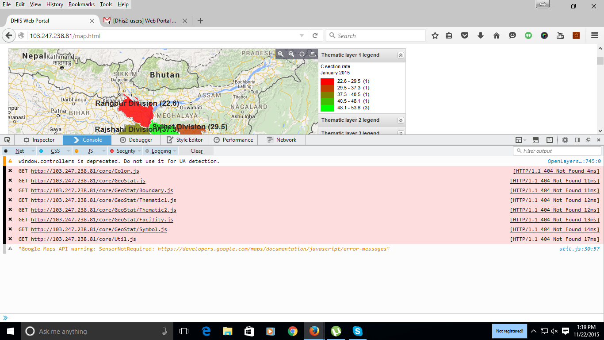The image size is (604, 340).
Task: Open the Logging filter dropdown arrow
Action: [x=175, y=151]
